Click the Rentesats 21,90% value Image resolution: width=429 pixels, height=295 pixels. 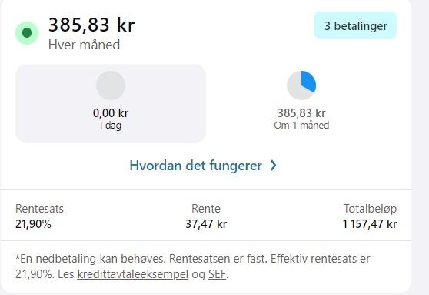tap(33, 224)
